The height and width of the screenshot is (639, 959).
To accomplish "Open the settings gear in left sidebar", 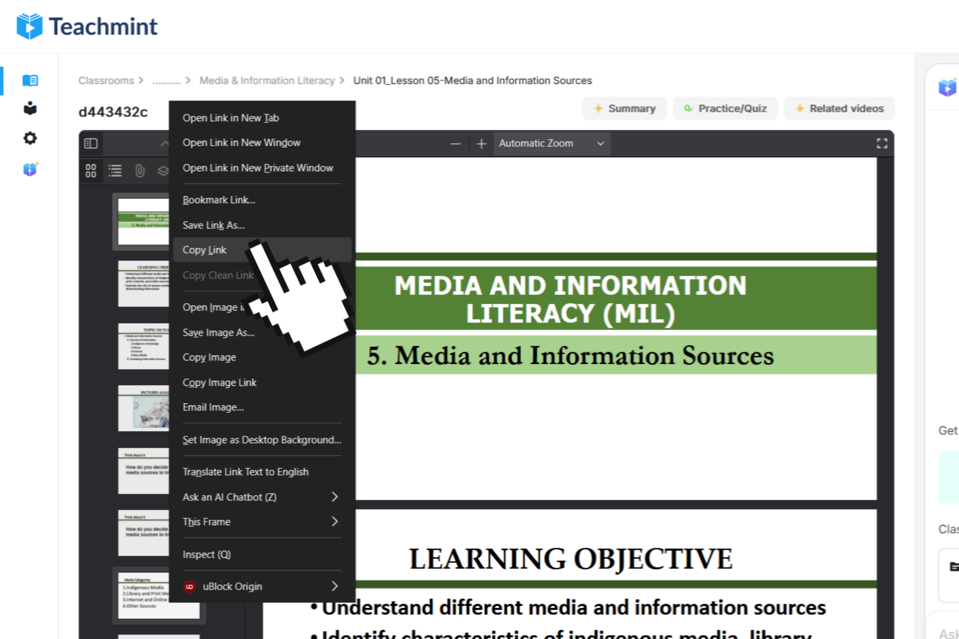I will [30, 138].
